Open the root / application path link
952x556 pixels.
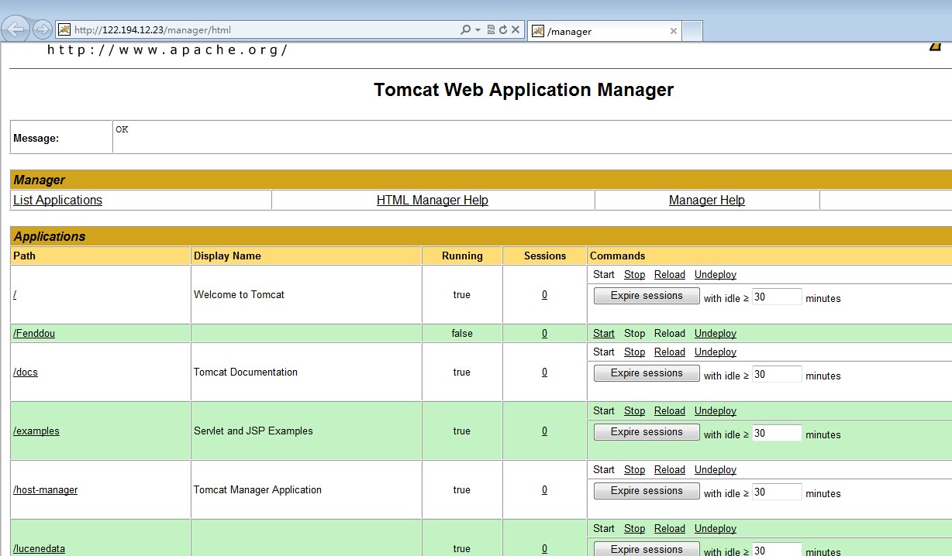point(15,294)
